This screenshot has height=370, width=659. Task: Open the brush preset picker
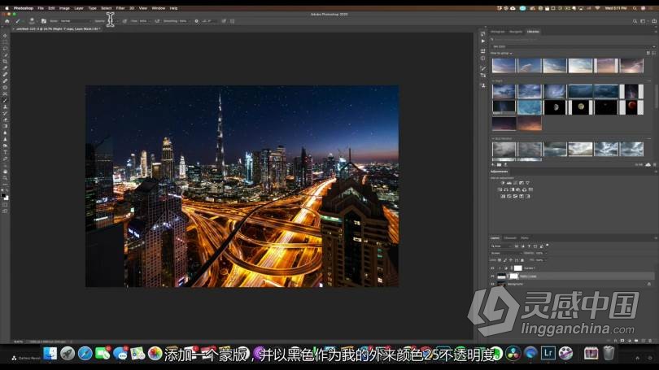[32, 21]
